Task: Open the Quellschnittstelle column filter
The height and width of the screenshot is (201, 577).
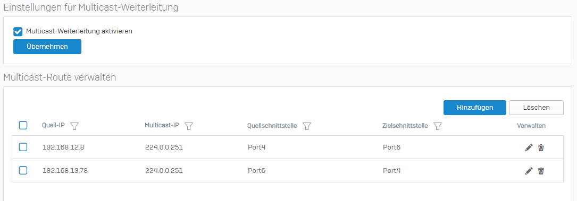Action: coord(307,126)
